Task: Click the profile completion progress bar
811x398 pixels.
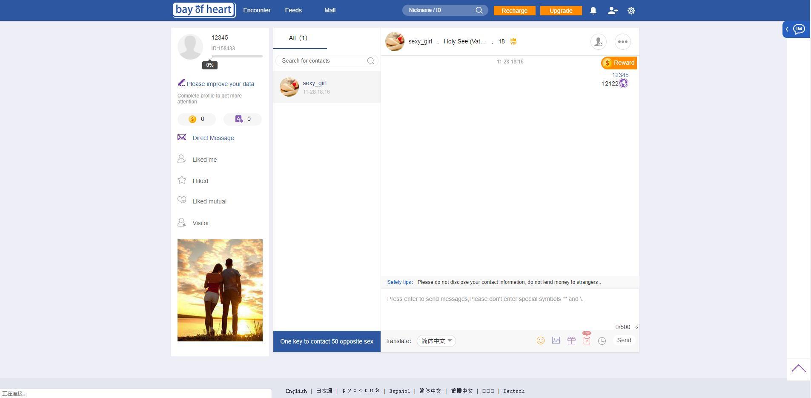Action: [x=237, y=56]
